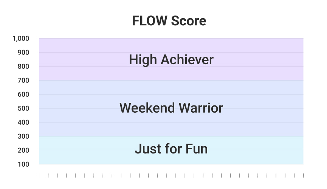The height and width of the screenshot is (189, 327).
Task: Click the 900 y-axis label
Action: (23, 53)
